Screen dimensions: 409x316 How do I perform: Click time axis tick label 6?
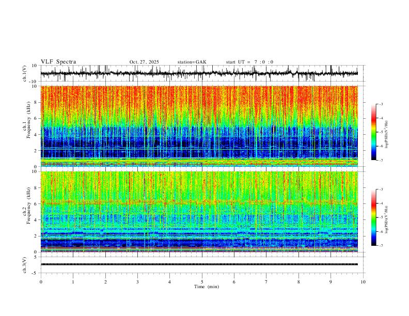[234, 282]
